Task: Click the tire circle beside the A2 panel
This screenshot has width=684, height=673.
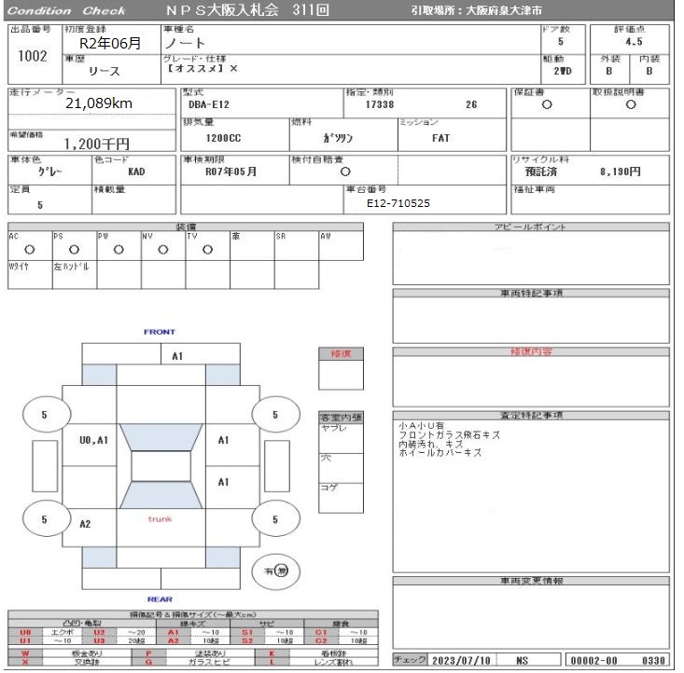Action: [41, 519]
